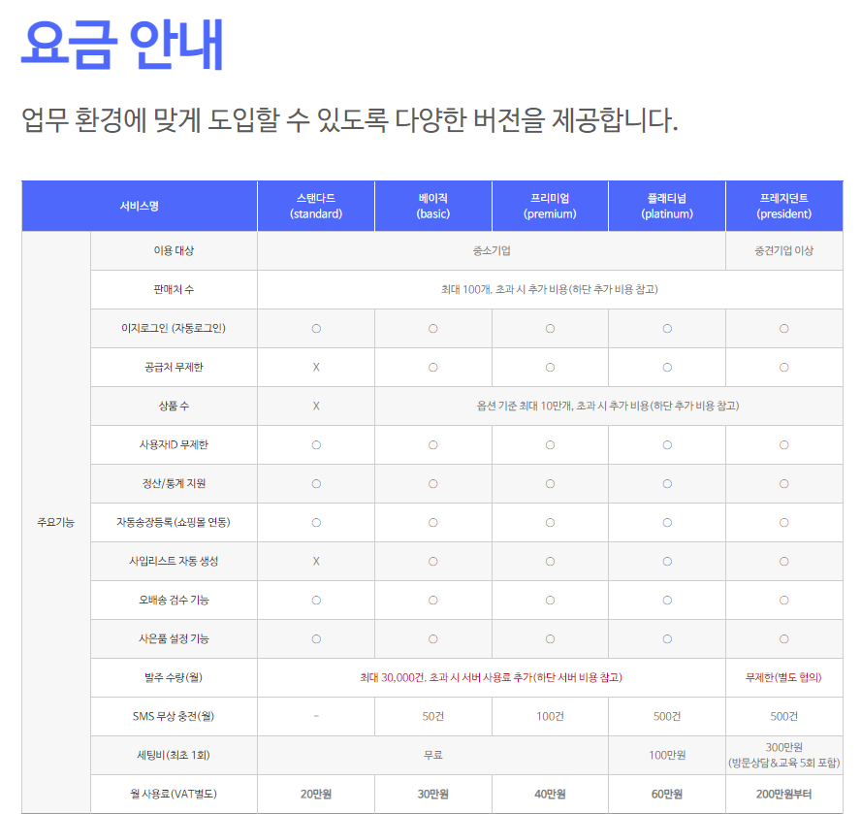The image size is (861, 814).
Task: Click the 오배송 검수 기능 row label
Action: [x=175, y=601]
